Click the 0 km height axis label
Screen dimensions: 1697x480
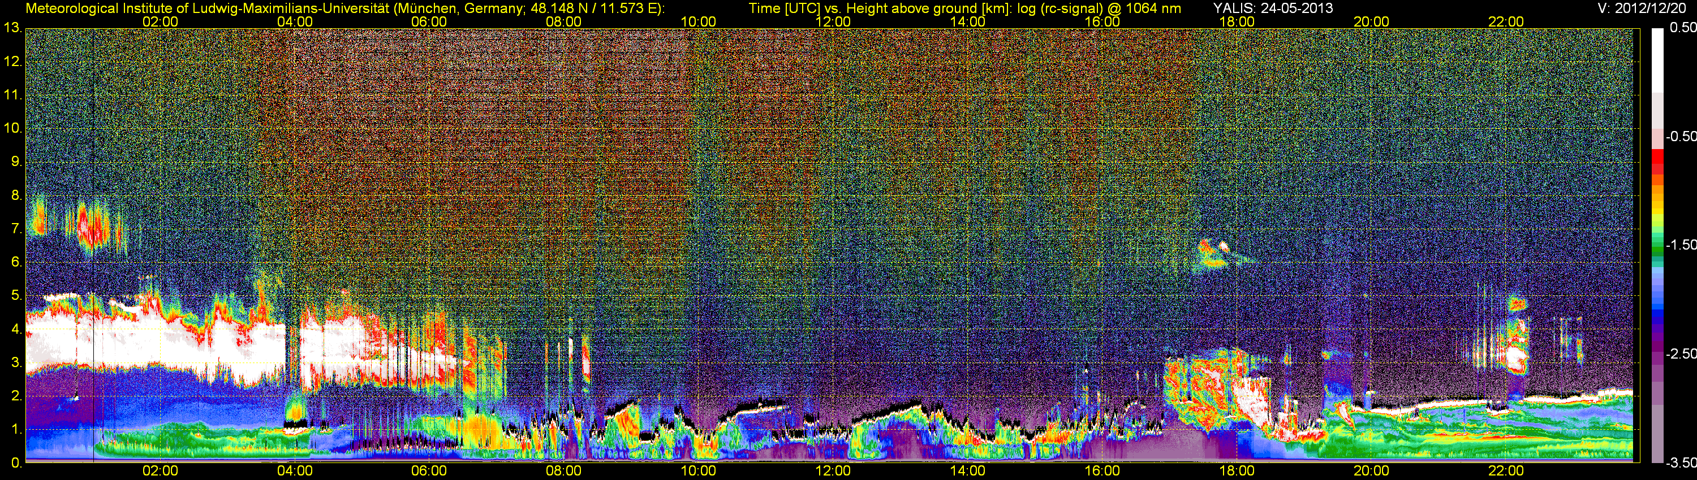pyautogui.click(x=16, y=463)
